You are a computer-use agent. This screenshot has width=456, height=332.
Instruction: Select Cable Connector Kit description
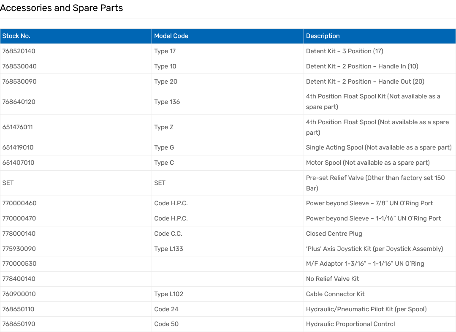pos(335,294)
